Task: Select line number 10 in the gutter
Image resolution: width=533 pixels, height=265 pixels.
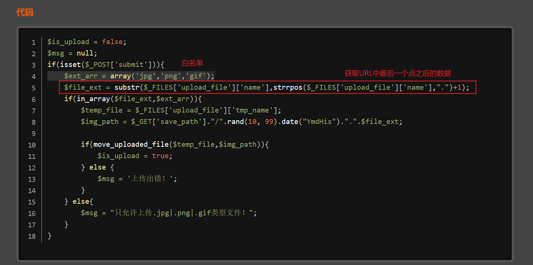Action: (x=32, y=145)
